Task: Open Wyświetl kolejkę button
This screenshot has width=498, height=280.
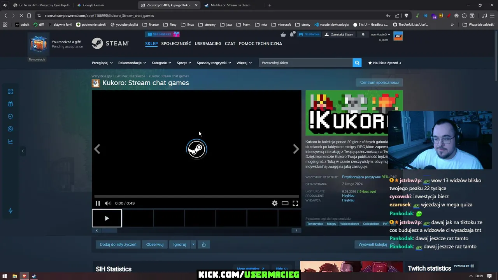Action: pos(373,244)
